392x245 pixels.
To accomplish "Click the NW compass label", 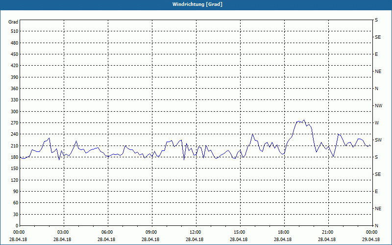I will [378, 106].
